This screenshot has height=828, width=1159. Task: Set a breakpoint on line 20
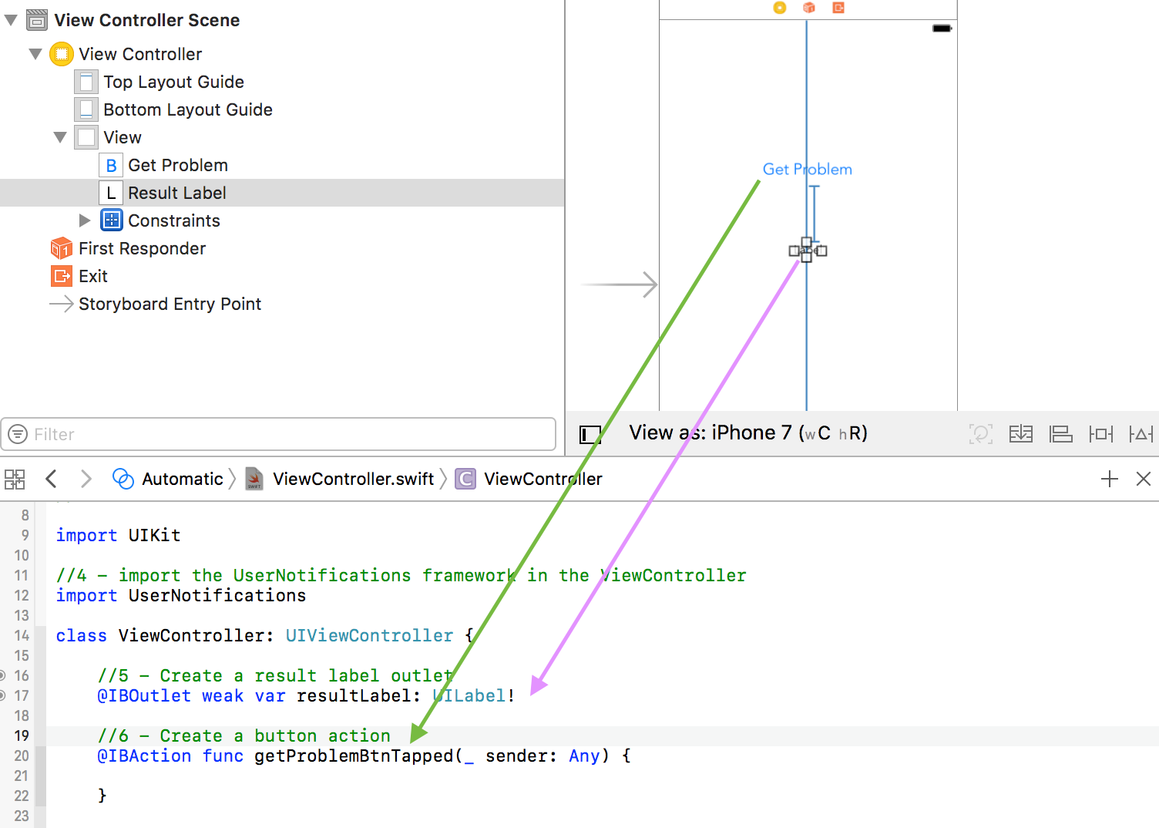click(22, 756)
